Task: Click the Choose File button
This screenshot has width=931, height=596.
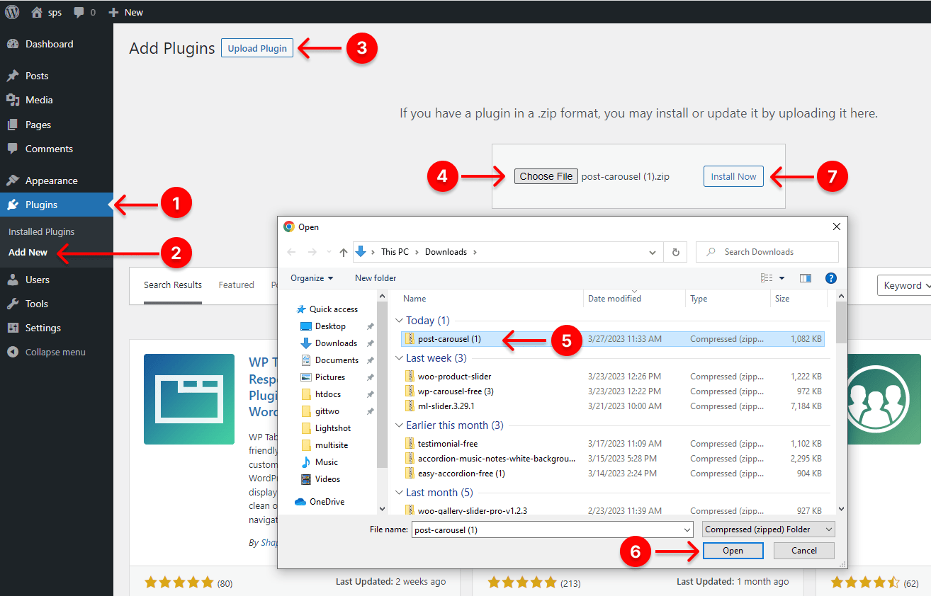Action: pos(546,176)
